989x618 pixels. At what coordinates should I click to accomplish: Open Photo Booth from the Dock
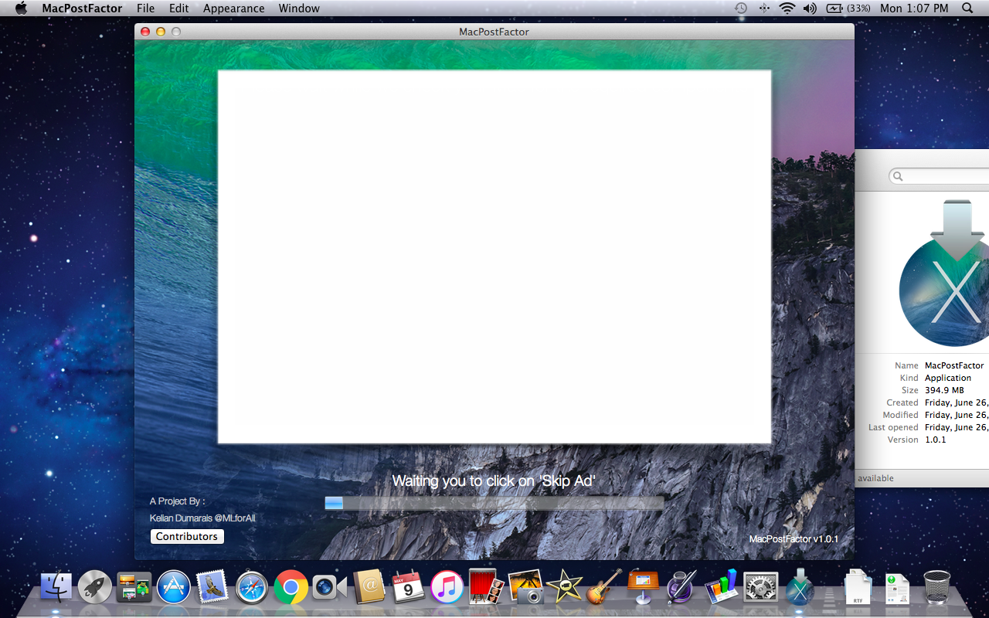pos(487,587)
